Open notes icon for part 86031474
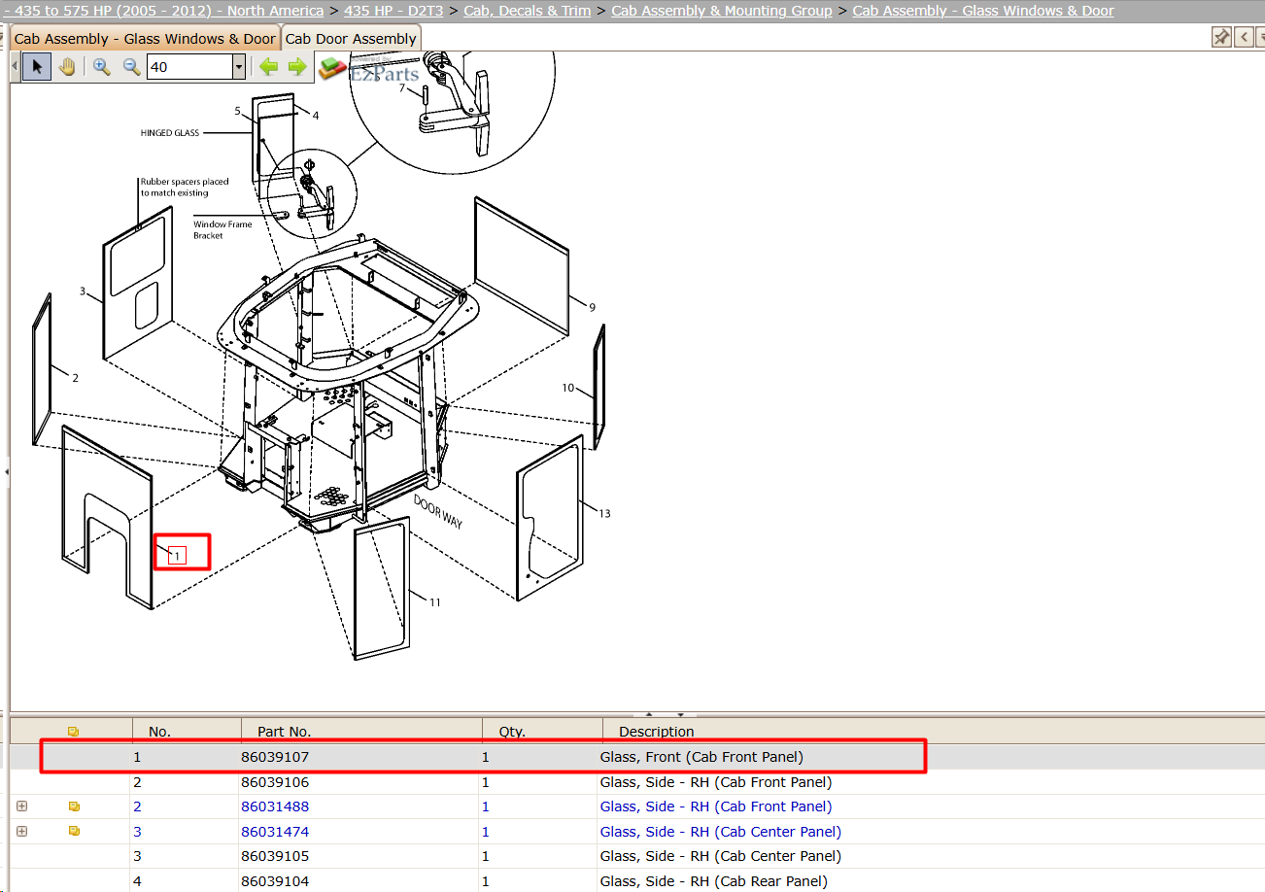This screenshot has width=1265, height=892. (74, 832)
